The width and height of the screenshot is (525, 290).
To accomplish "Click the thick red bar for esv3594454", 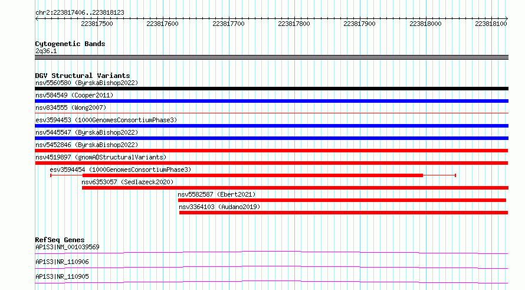I will (x=253, y=175).
